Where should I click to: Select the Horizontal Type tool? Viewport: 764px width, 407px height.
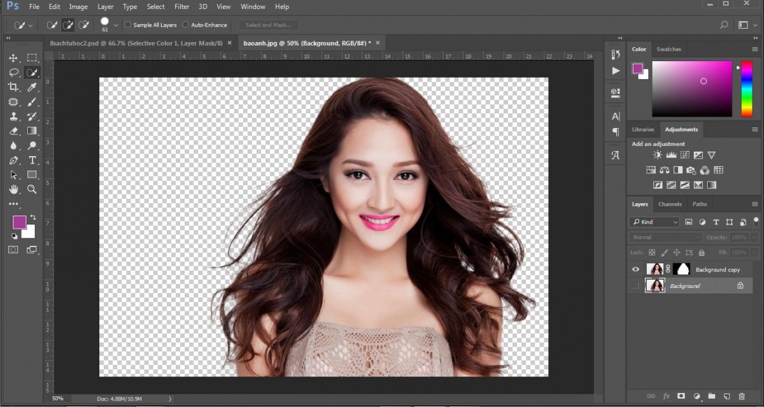pyautogui.click(x=32, y=160)
